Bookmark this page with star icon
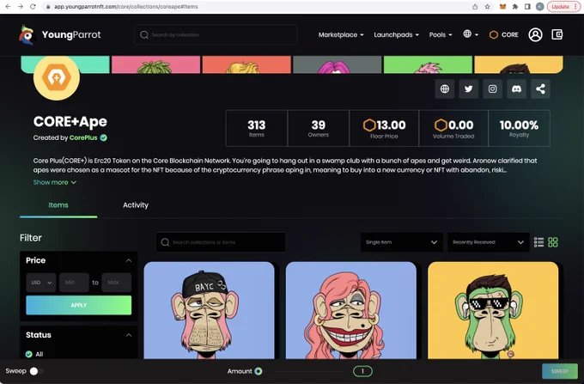 pyautogui.click(x=487, y=7)
